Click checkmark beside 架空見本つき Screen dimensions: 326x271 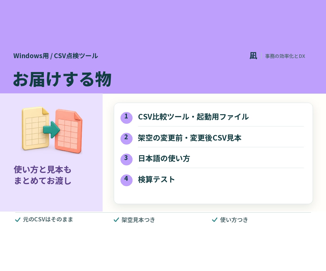pos(116,220)
